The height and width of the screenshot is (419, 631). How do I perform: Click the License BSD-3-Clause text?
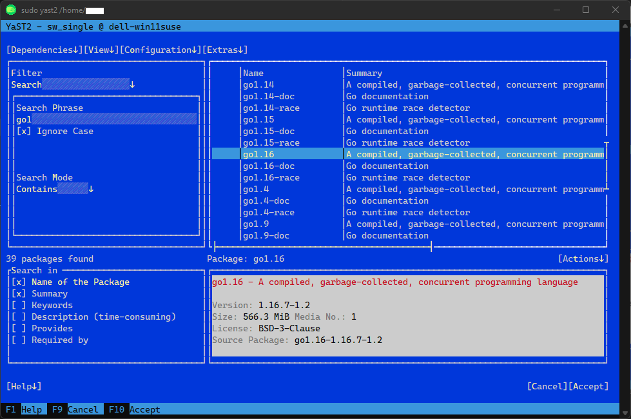pyautogui.click(x=266, y=329)
